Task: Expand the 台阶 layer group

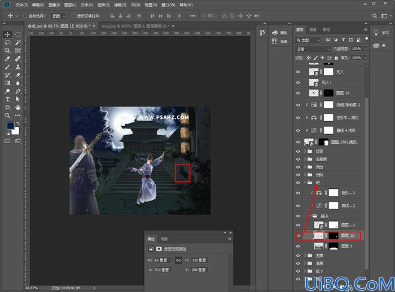Action: click(305, 175)
